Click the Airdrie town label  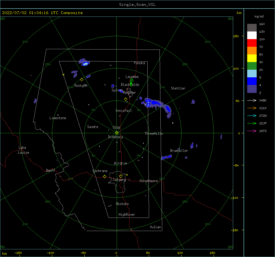coord(120,163)
